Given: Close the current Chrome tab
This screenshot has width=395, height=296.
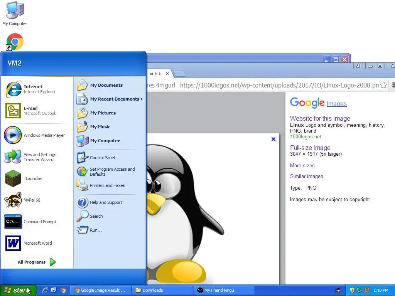Looking at the screenshot, I should tap(167, 74).
